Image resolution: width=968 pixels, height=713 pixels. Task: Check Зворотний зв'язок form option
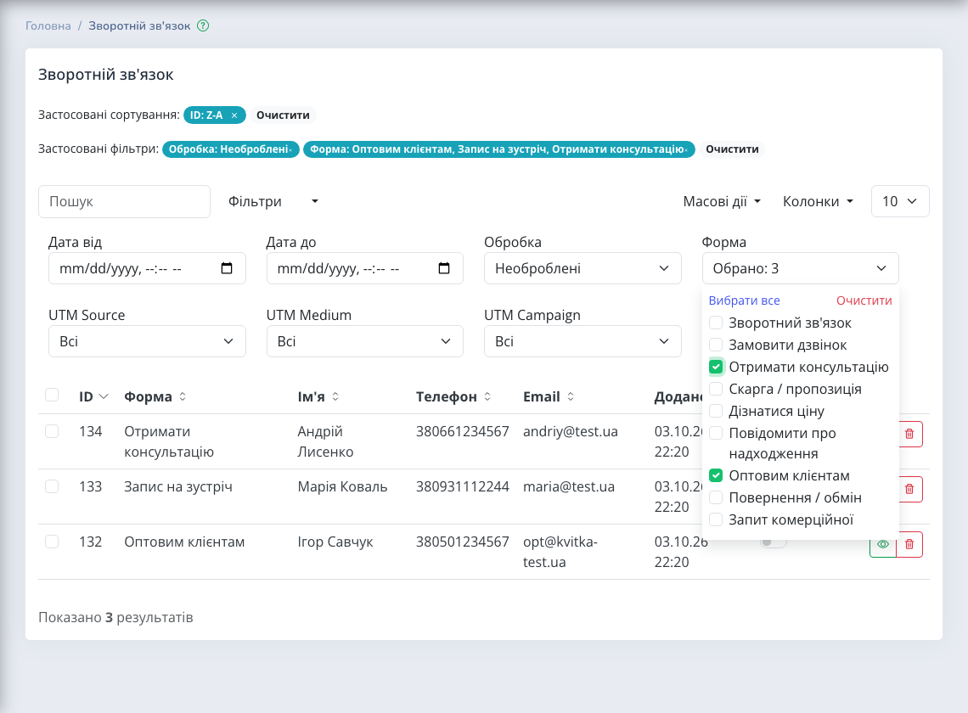716,323
